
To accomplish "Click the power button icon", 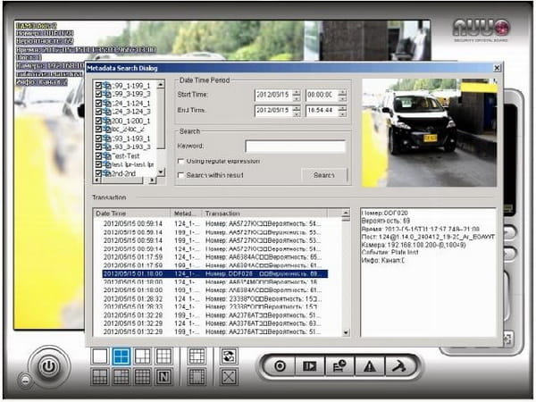I will [51, 367].
